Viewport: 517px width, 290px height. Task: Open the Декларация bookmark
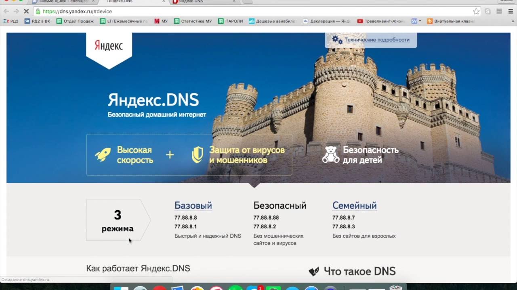(x=327, y=21)
